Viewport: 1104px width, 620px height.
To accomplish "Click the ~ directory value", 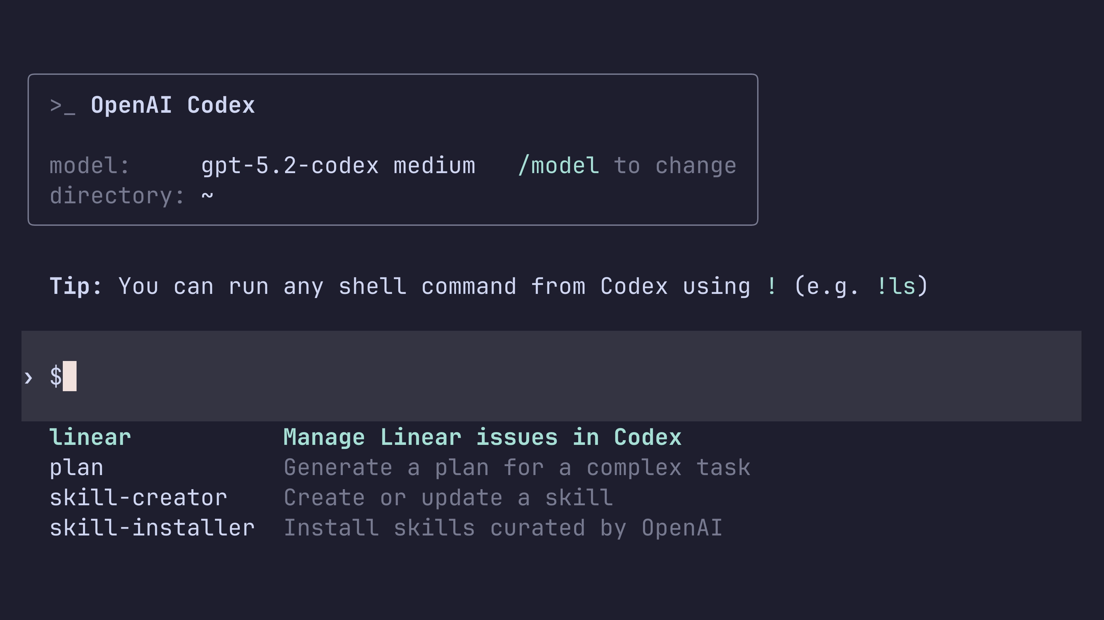I will pyautogui.click(x=208, y=196).
